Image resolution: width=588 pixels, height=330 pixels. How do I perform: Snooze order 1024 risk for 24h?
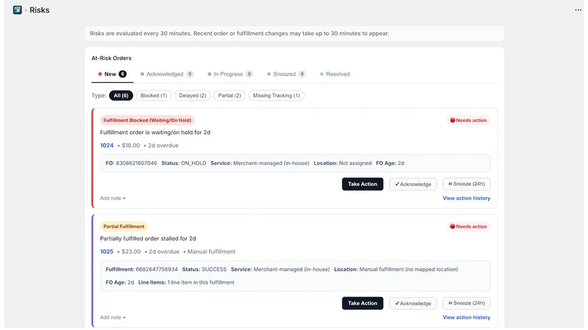coord(467,184)
